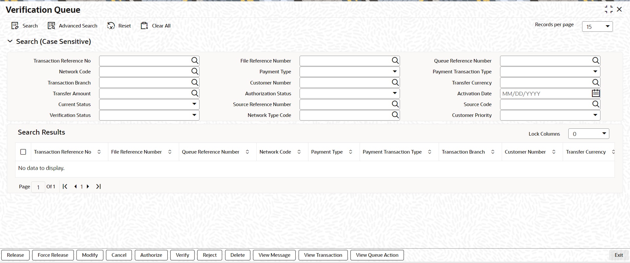Sort by File Reference Number column
630x263 pixels.
point(170,152)
